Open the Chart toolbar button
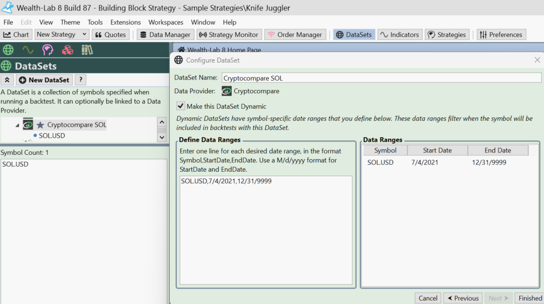This screenshot has height=304, width=544. click(x=16, y=35)
